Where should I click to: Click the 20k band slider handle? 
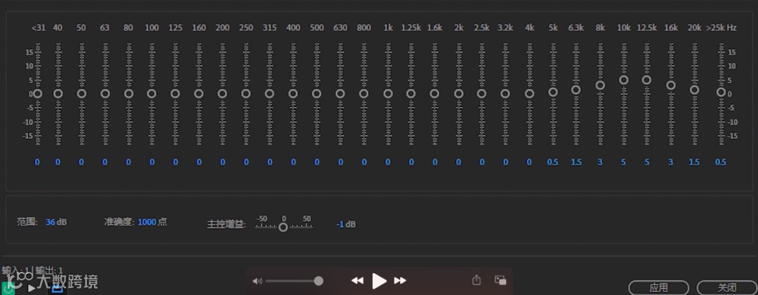(694, 90)
